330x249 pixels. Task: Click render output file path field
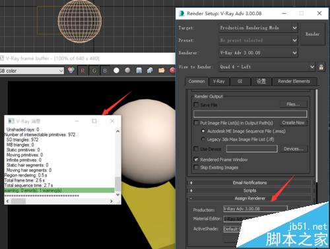(250, 114)
